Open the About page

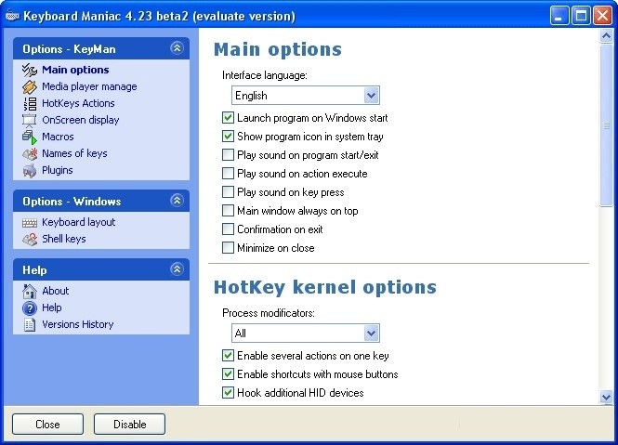[55, 291]
